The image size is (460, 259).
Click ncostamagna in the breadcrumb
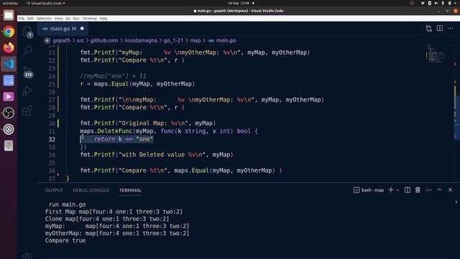141,40
